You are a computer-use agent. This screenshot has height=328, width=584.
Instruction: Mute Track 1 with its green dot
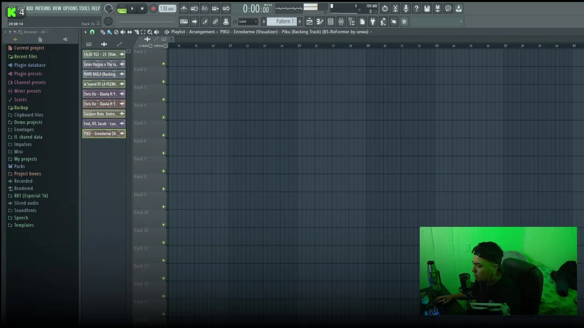163,64
